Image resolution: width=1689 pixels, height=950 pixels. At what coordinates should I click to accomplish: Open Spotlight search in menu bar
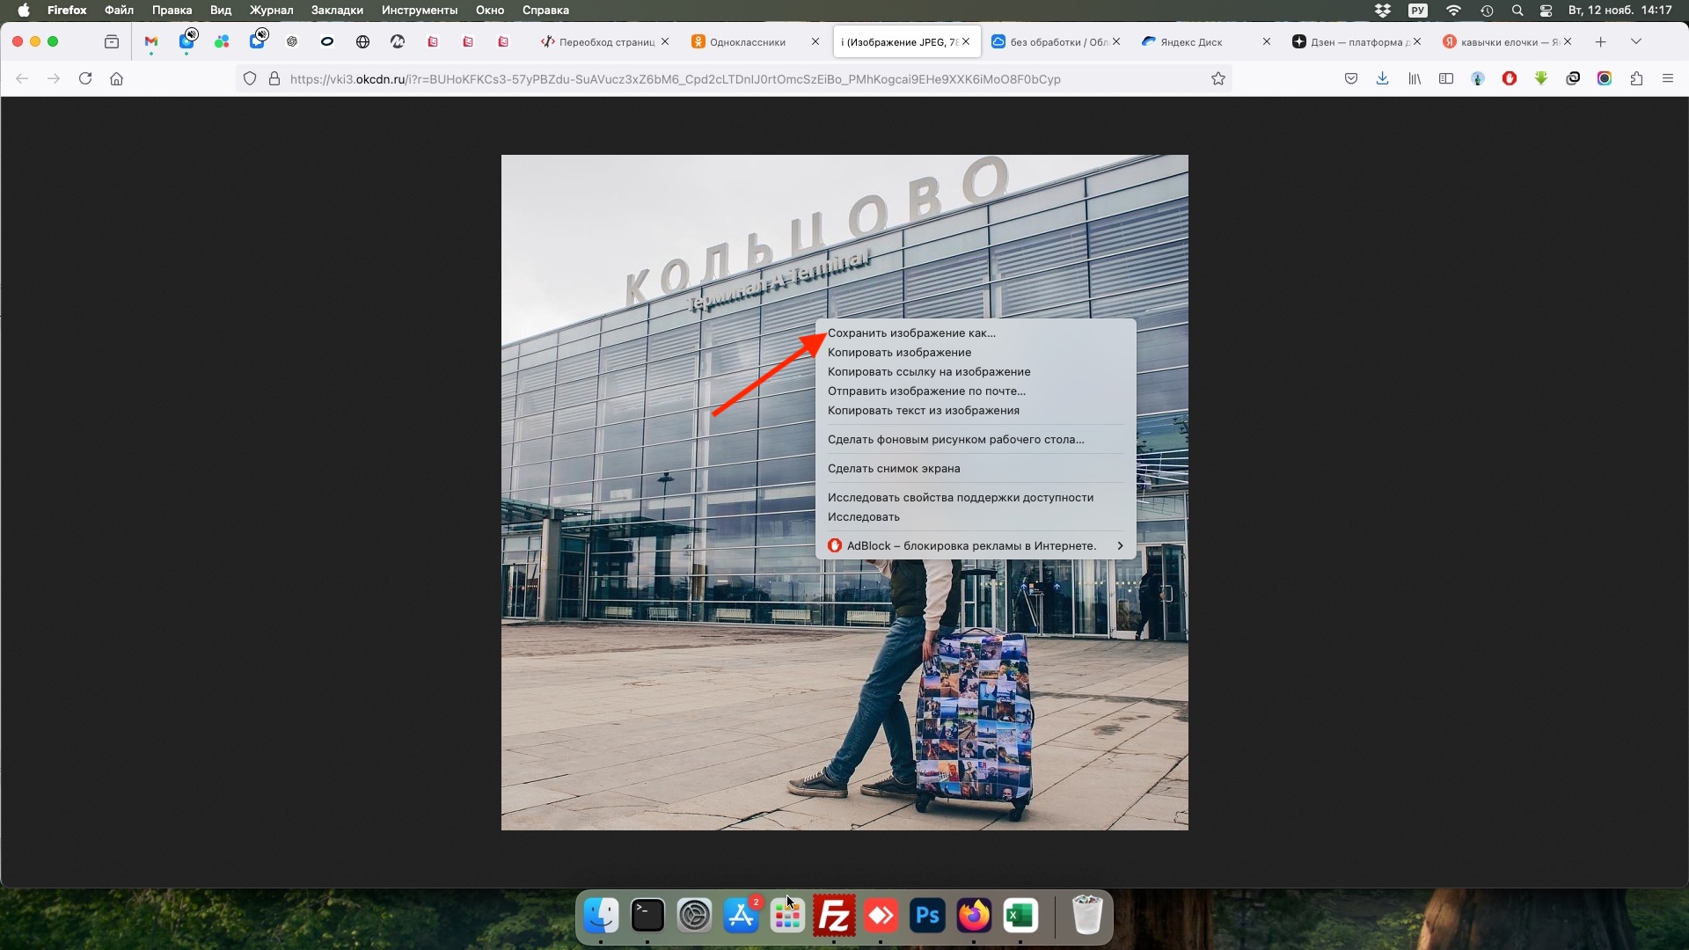pos(1517,11)
